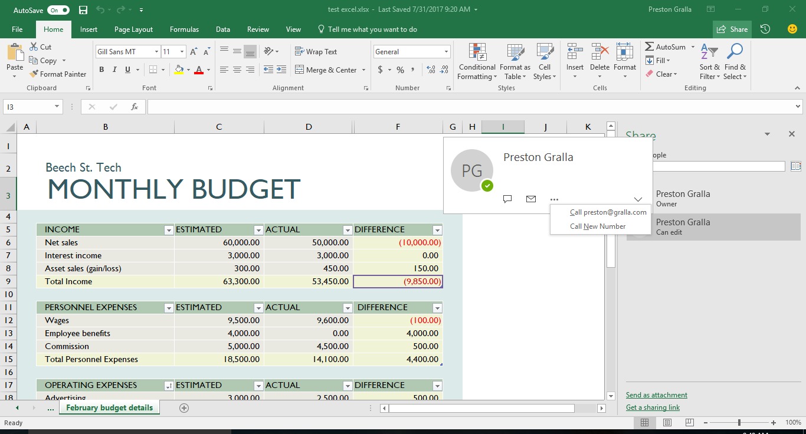Image resolution: width=806 pixels, height=434 pixels.
Task: Click the Cut scissors icon
Action: [34, 47]
